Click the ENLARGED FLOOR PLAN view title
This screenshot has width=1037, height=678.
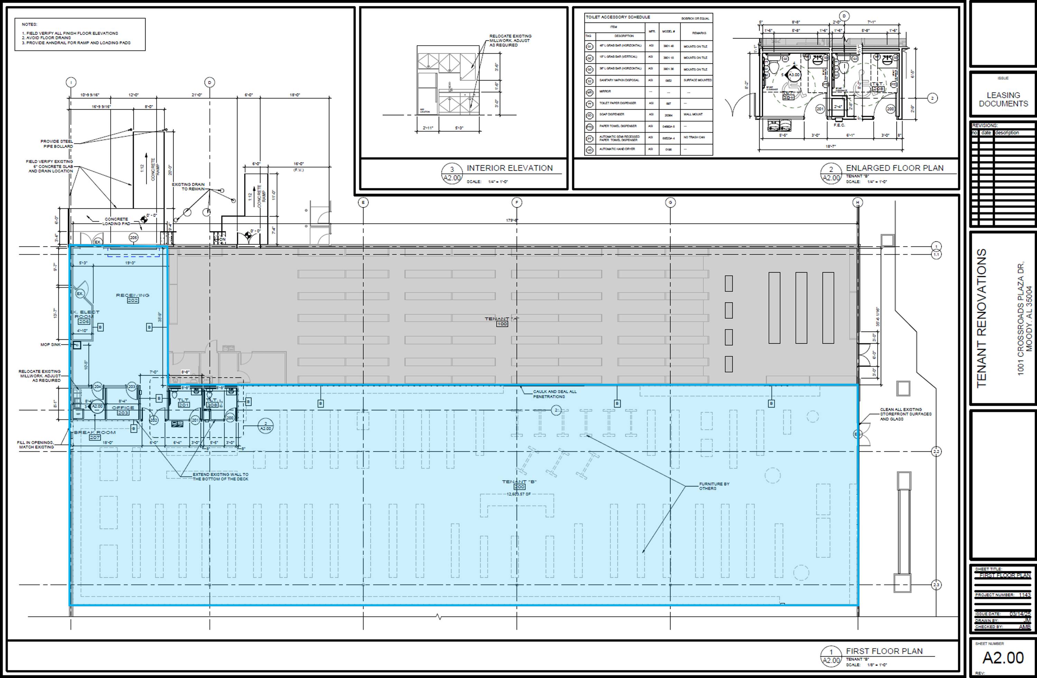click(x=895, y=168)
